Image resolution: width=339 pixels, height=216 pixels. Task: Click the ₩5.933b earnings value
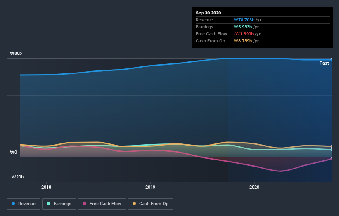[242, 27]
